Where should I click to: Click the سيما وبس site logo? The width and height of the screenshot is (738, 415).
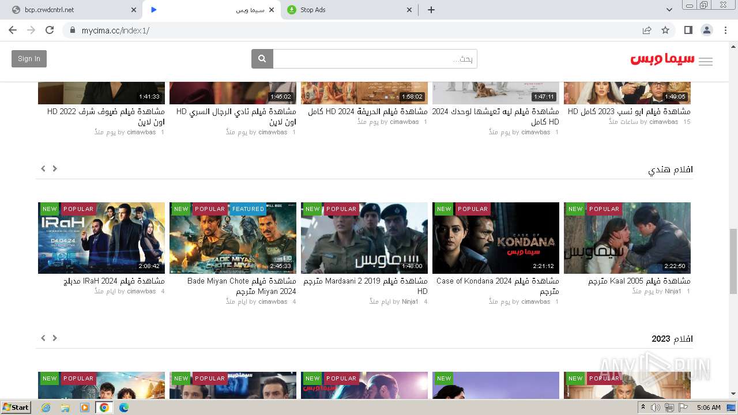pyautogui.click(x=662, y=59)
